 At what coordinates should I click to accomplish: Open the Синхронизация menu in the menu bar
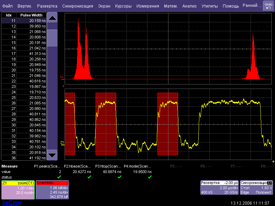78,6
